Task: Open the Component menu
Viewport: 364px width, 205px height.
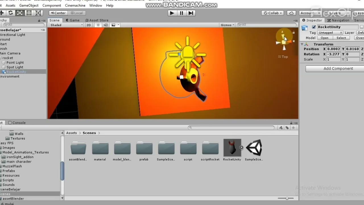Action: [x=51, y=5]
